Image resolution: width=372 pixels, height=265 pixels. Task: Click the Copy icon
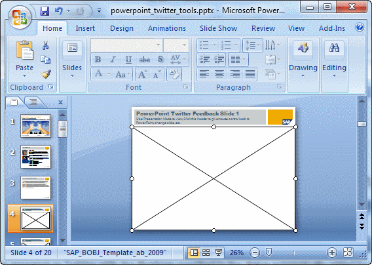click(x=46, y=60)
